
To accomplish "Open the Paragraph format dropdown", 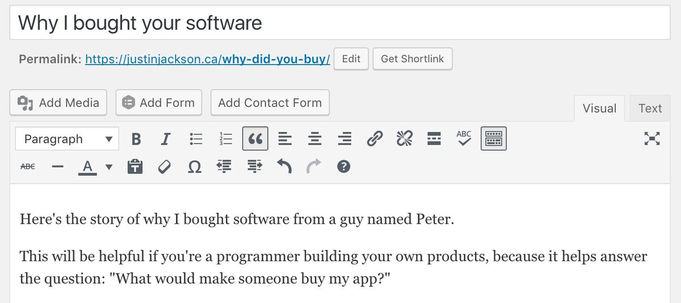I will (x=68, y=139).
